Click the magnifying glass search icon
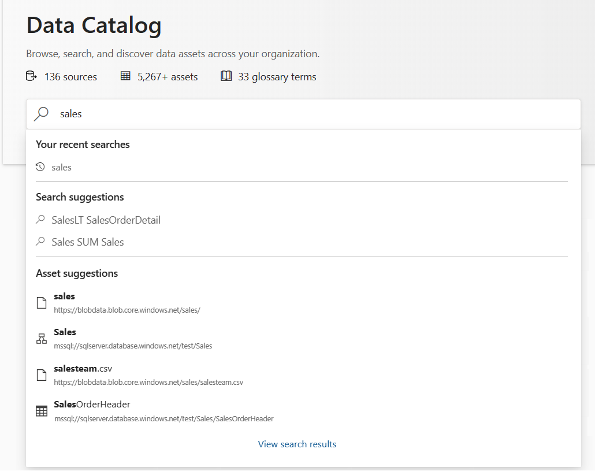The width and height of the screenshot is (595, 471). 41,114
